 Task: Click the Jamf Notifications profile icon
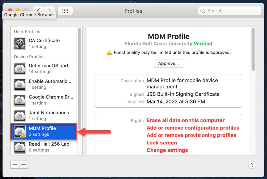[20, 116]
